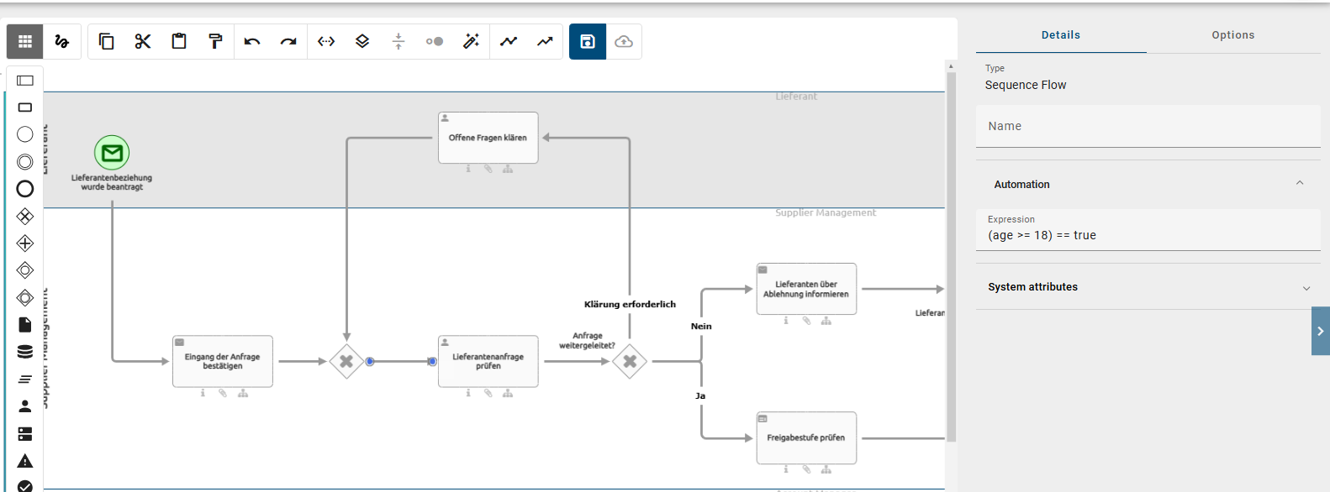Select the polyline connector icon
The image size is (1330, 492).
click(509, 41)
